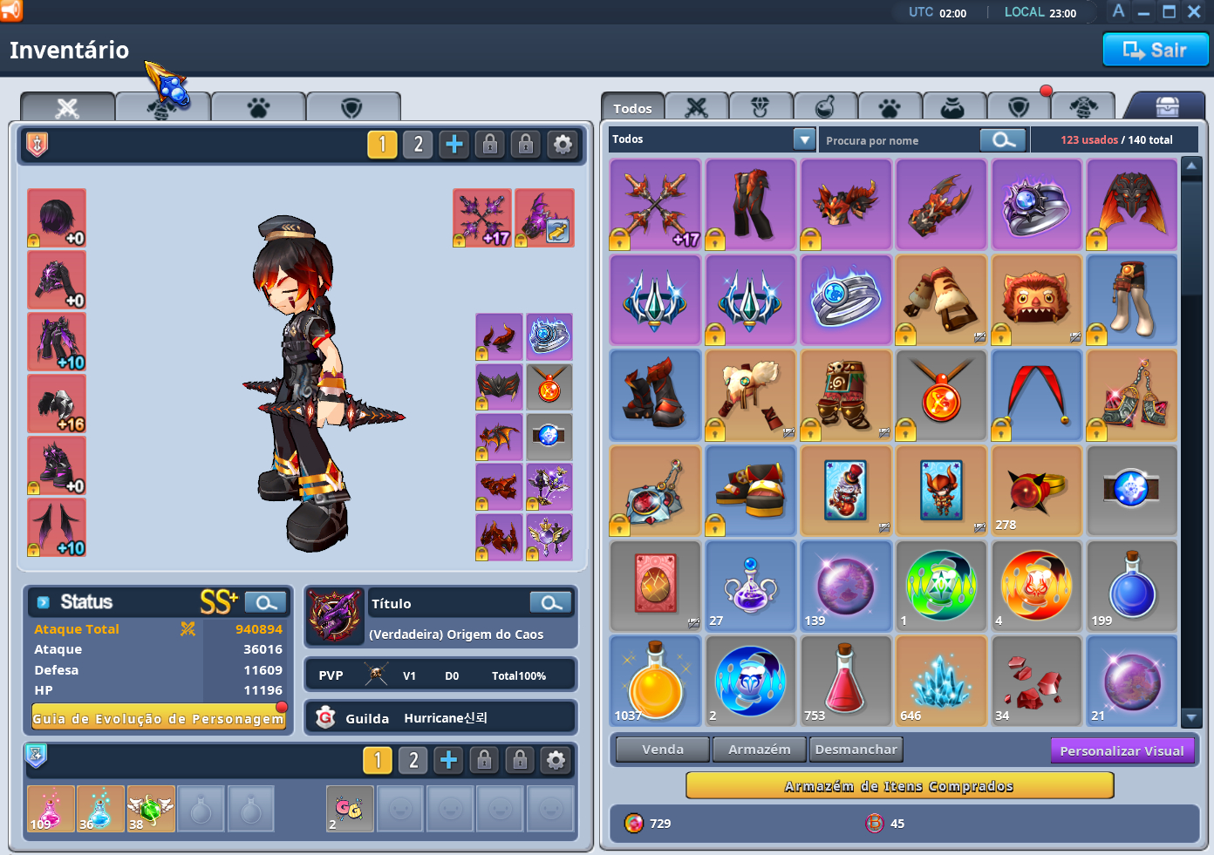The width and height of the screenshot is (1214, 855).
Task: Open quick-slot settings gear at the bottom
Action: [556, 760]
